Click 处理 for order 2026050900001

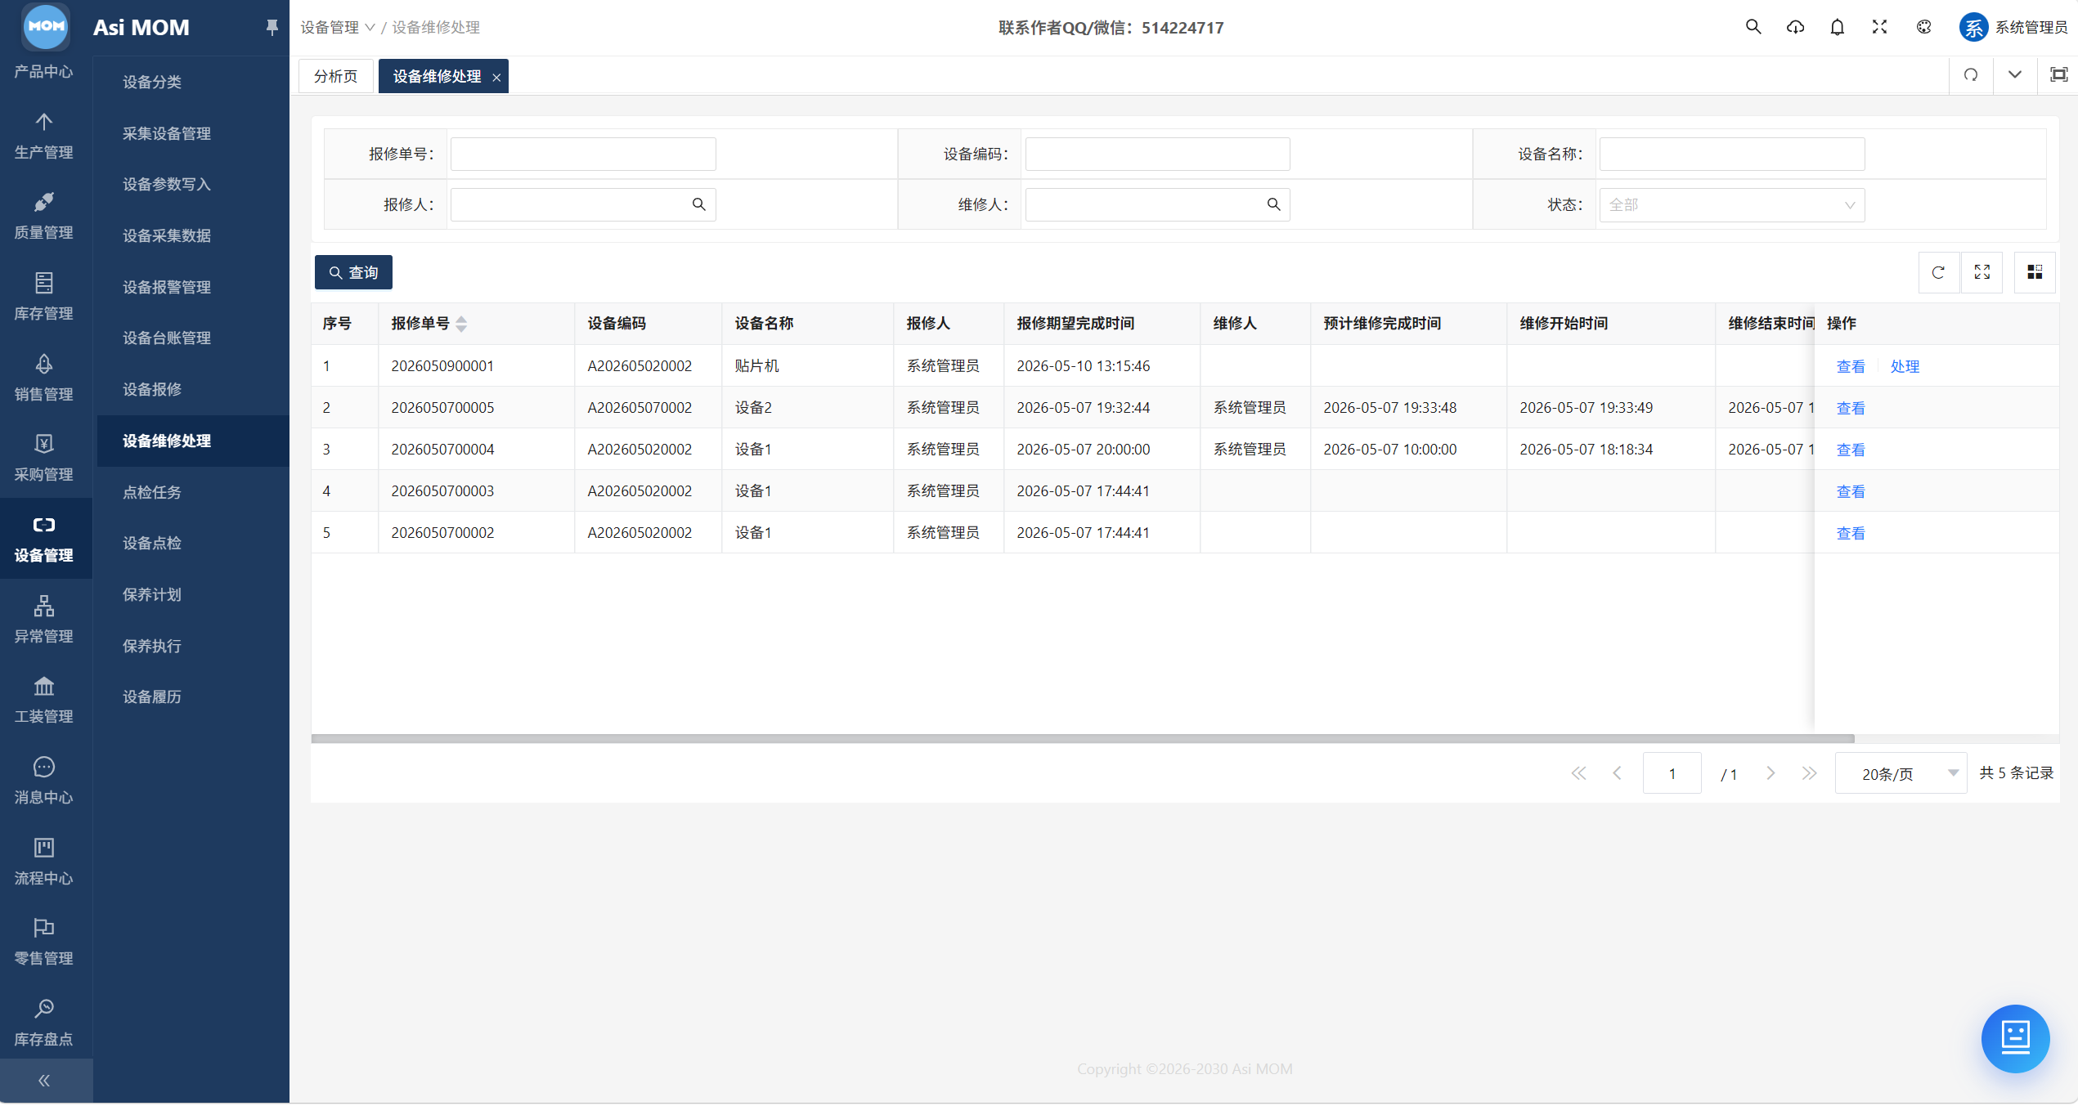tap(1905, 366)
